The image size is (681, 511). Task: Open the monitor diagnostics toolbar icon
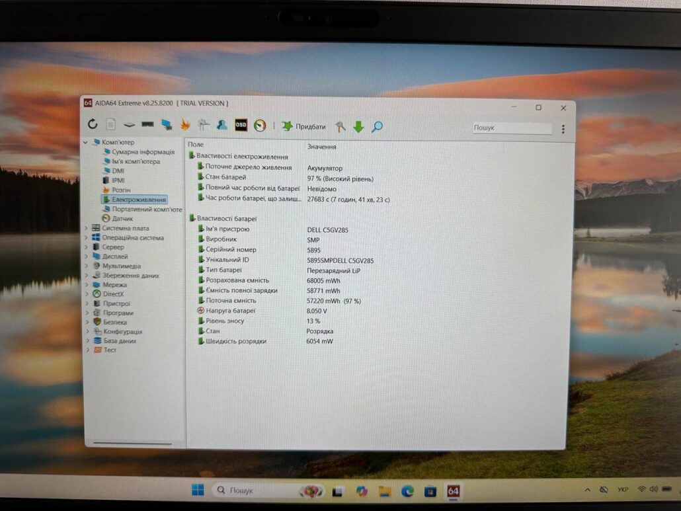point(167,124)
